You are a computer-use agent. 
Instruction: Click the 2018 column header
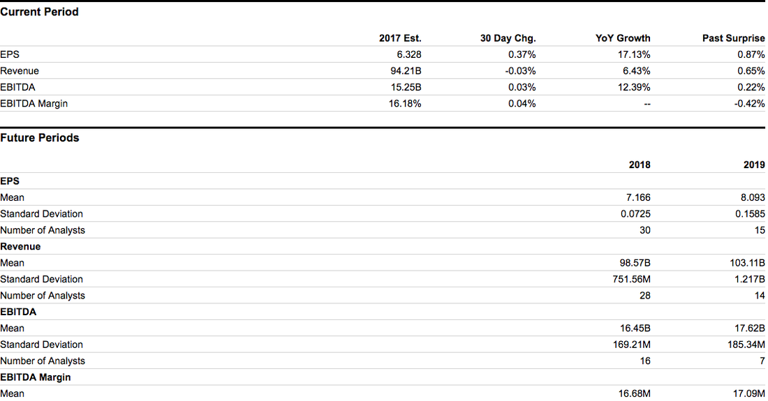pos(639,165)
